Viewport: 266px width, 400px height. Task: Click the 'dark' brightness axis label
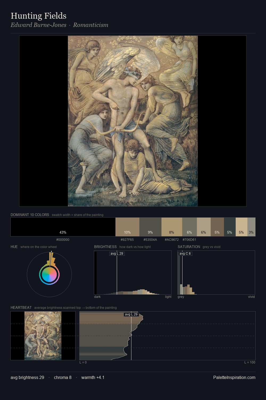[x=97, y=297]
